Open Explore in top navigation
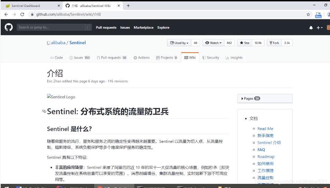 point(163,28)
